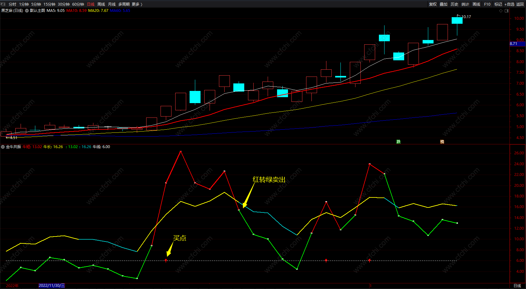
Task: Click the 标记 mark button
Action: click(498, 4)
